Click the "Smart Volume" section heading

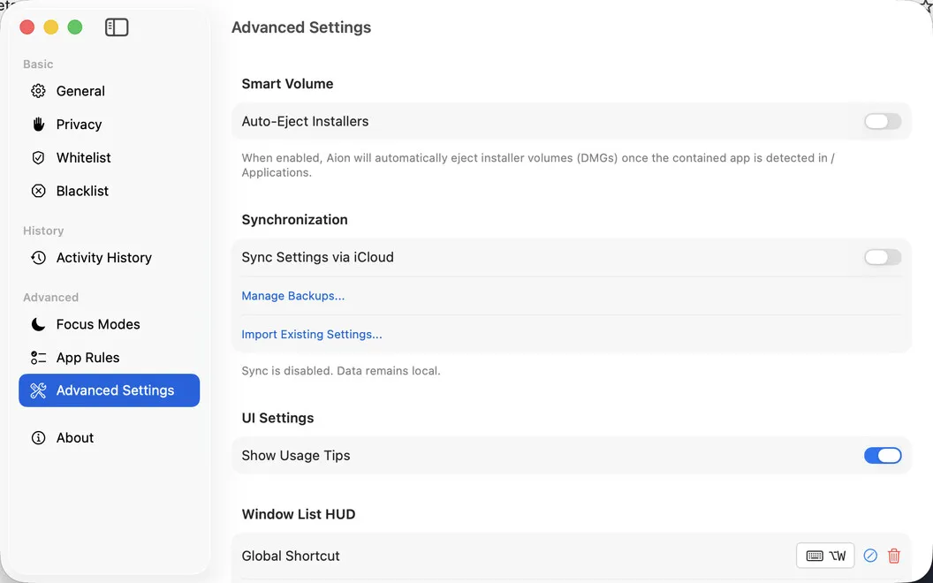(x=287, y=84)
